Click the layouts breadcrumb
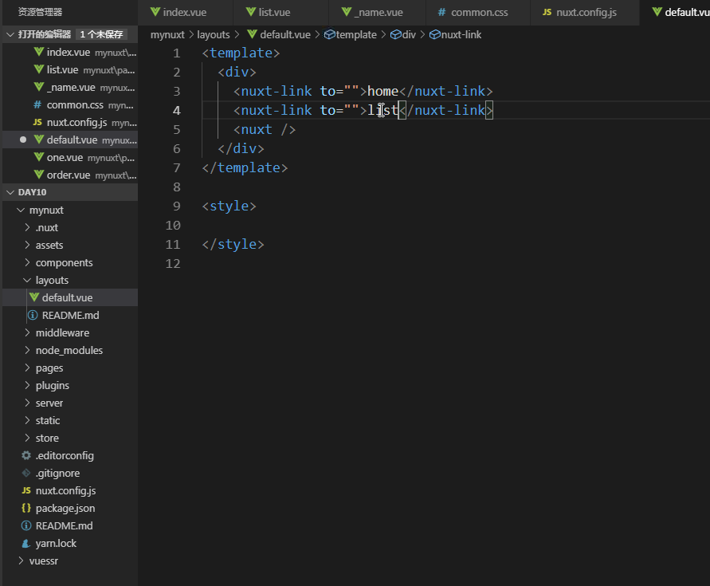The image size is (710, 586). 214,34
